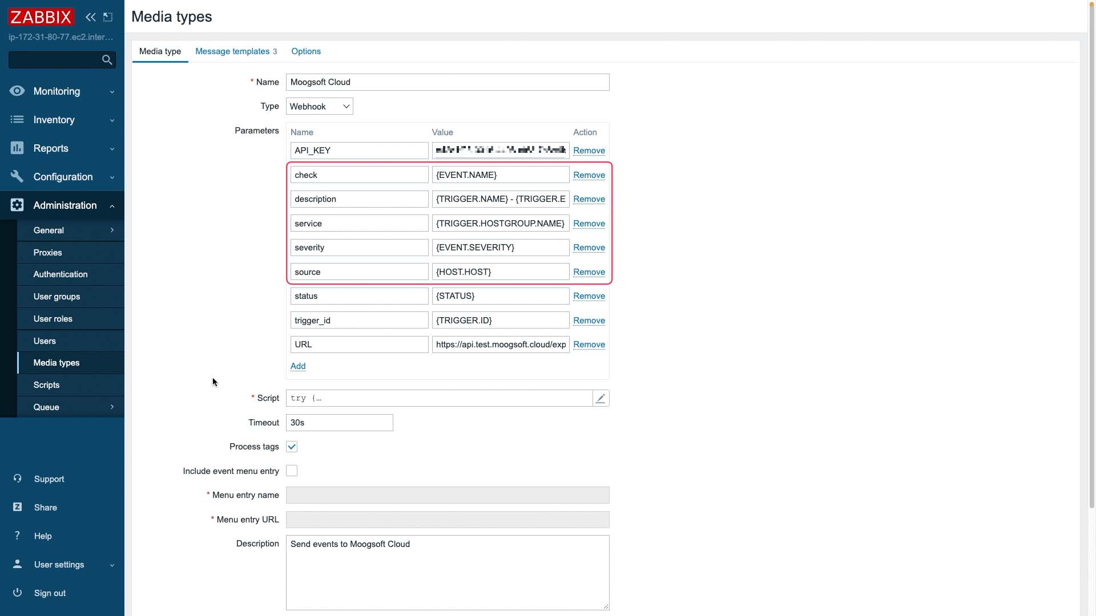Click the Administration section icon
This screenshot has height=616, width=1096.
pos(17,205)
